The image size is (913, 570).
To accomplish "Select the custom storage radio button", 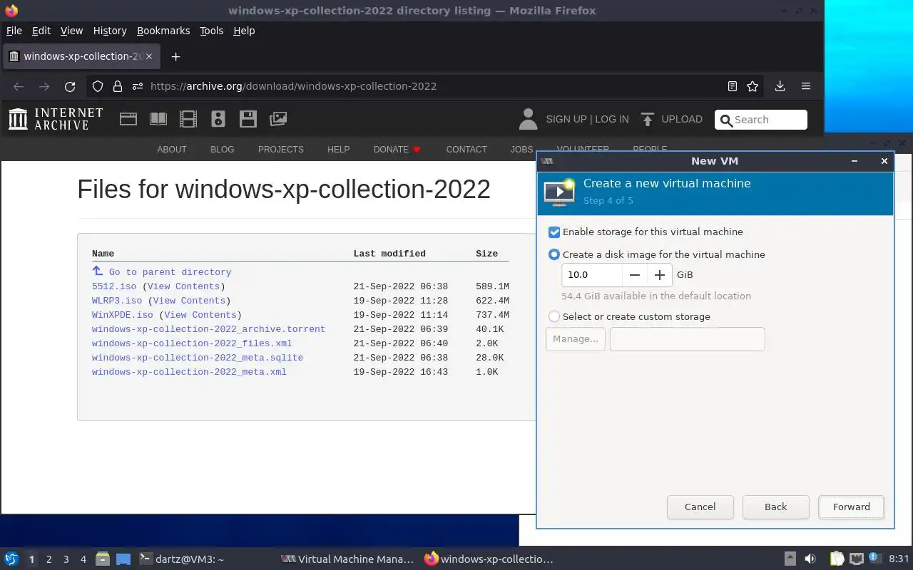I will coord(554,316).
